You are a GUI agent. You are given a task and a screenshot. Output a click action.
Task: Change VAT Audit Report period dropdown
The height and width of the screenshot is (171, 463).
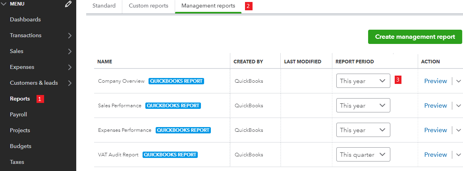(363, 155)
